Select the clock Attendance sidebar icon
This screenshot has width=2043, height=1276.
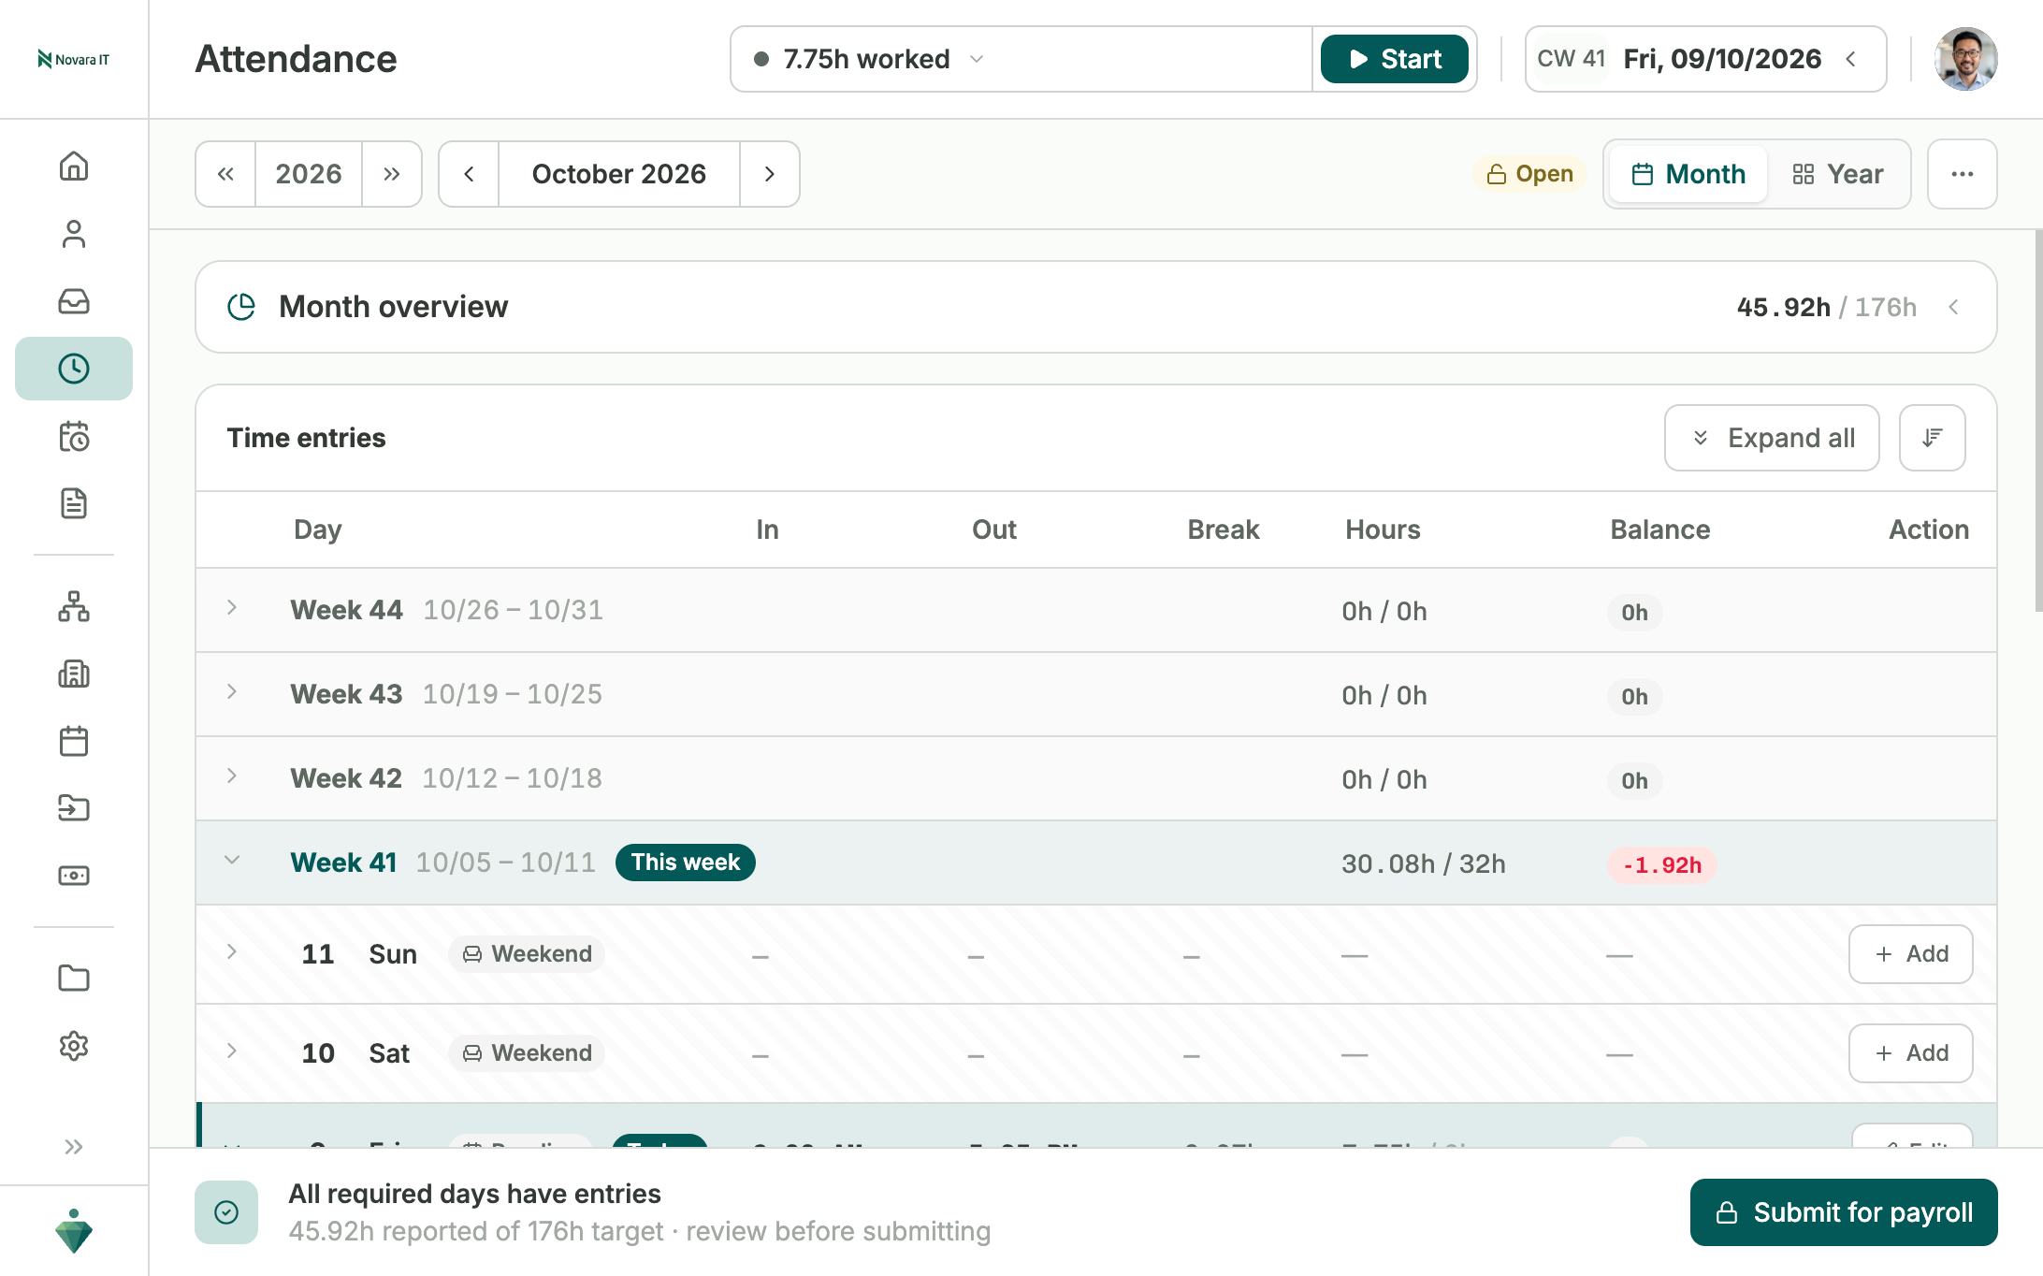(74, 369)
